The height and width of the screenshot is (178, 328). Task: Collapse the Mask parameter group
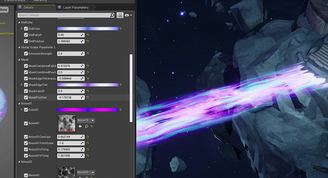pyautogui.click(x=19, y=59)
